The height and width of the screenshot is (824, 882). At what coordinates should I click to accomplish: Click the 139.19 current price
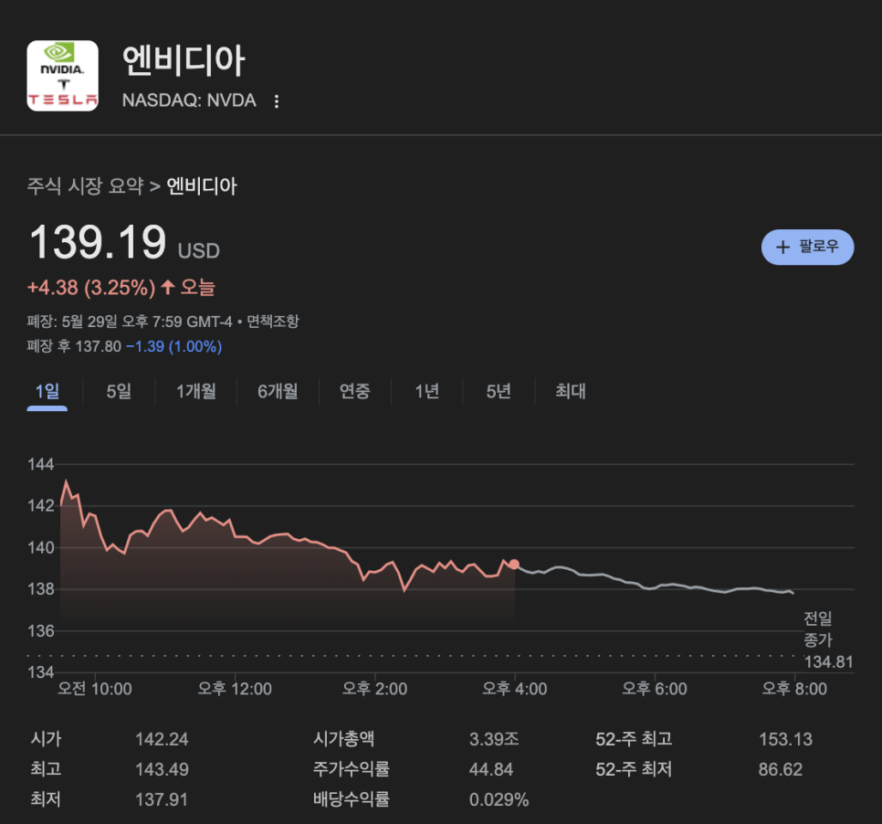point(98,242)
